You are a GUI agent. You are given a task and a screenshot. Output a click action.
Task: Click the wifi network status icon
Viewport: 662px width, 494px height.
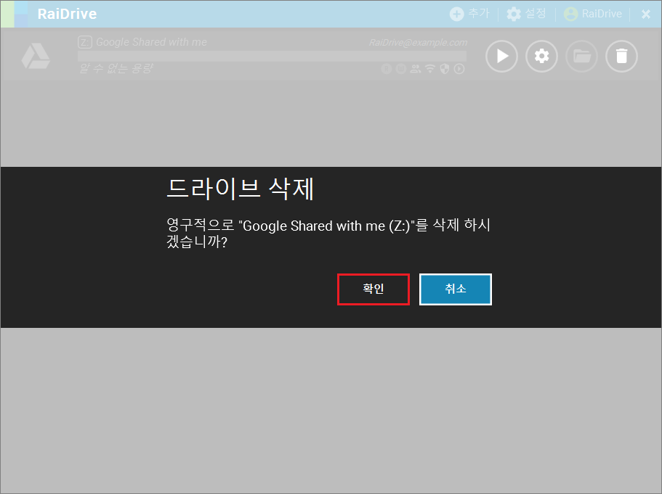pyautogui.click(x=429, y=69)
